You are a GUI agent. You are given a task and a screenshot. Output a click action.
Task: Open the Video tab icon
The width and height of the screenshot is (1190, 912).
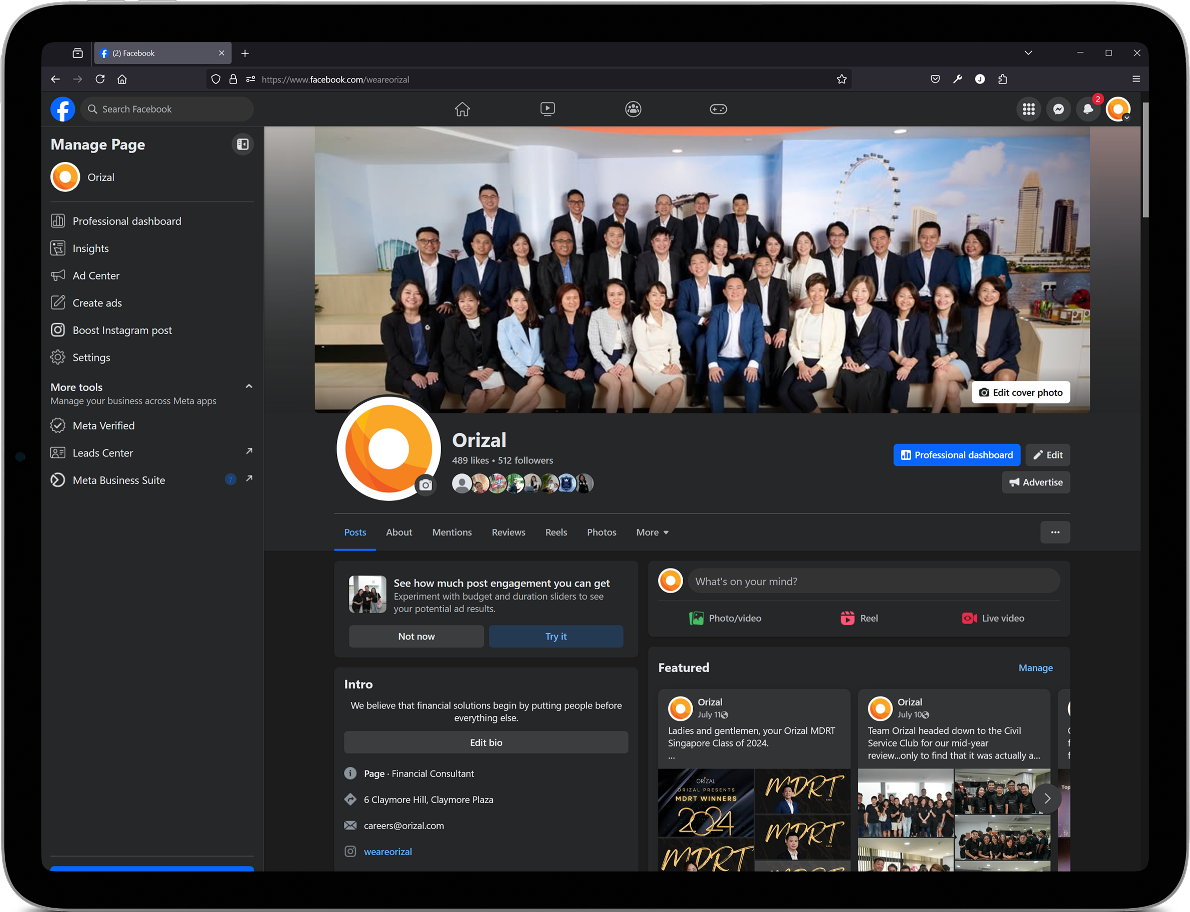pos(548,109)
